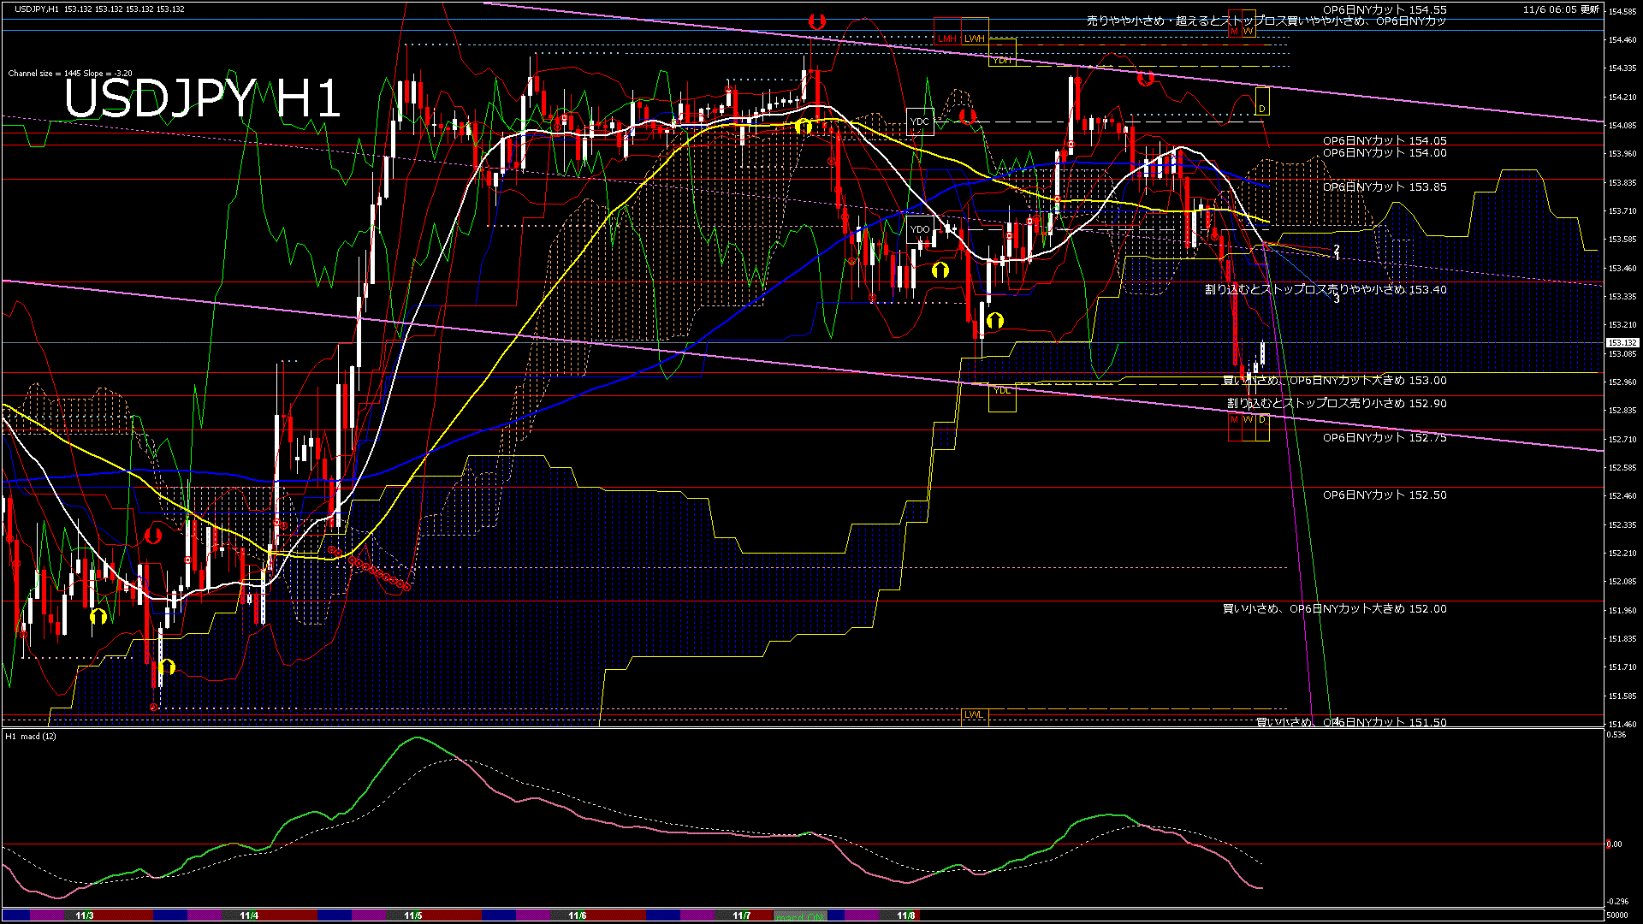Click the YDL label box marker
This screenshot has height=924, width=1643.
tap(1002, 390)
